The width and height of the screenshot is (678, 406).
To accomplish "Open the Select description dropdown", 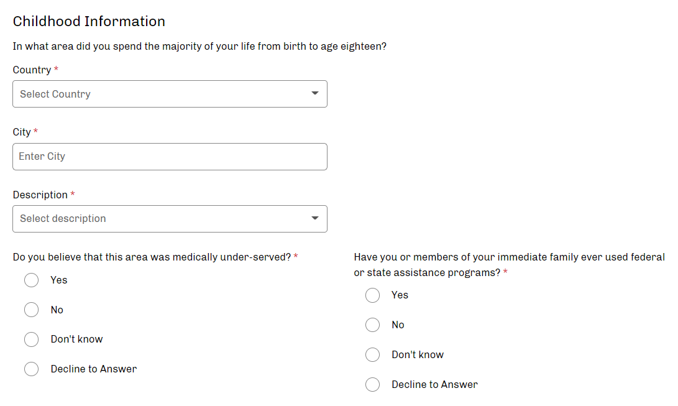I will pyautogui.click(x=162, y=219).
